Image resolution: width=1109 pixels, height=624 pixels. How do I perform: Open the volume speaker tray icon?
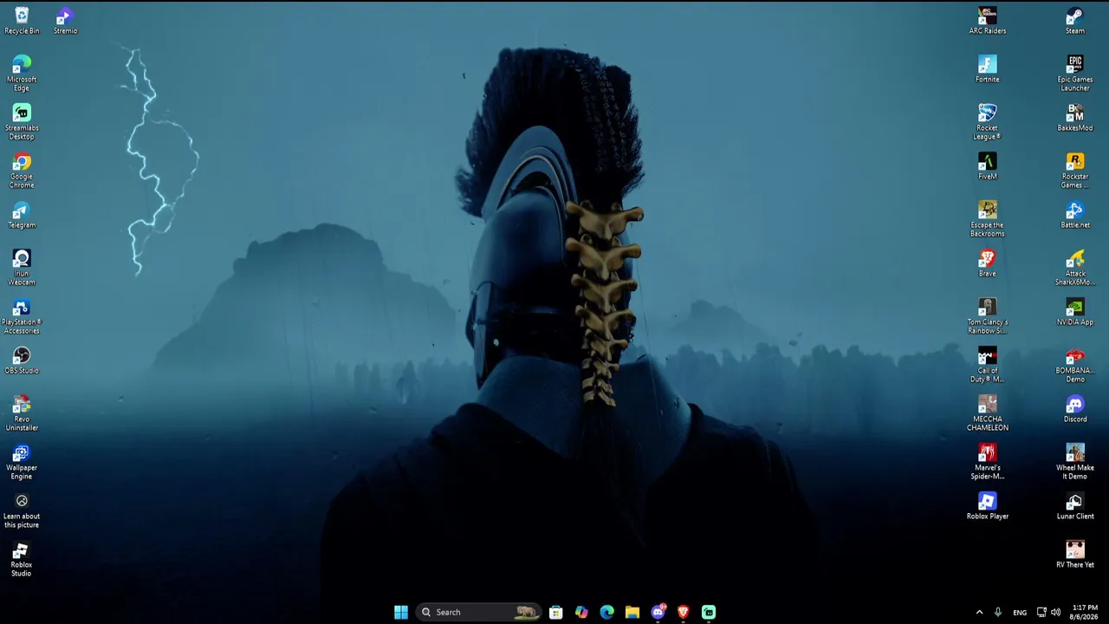tap(1055, 612)
